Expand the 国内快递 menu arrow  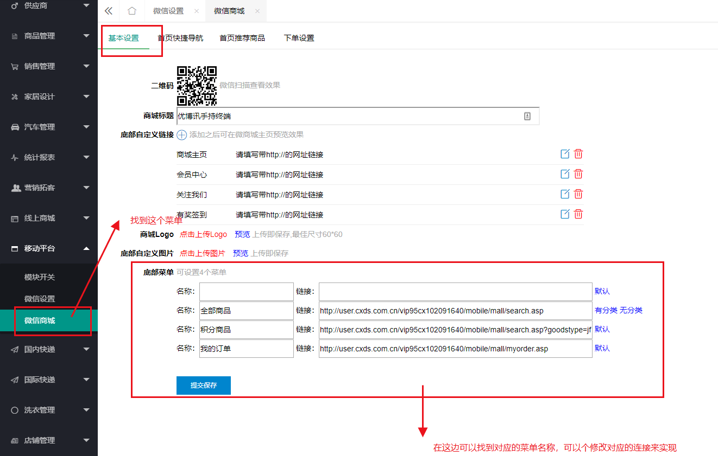click(x=86, y=349)
